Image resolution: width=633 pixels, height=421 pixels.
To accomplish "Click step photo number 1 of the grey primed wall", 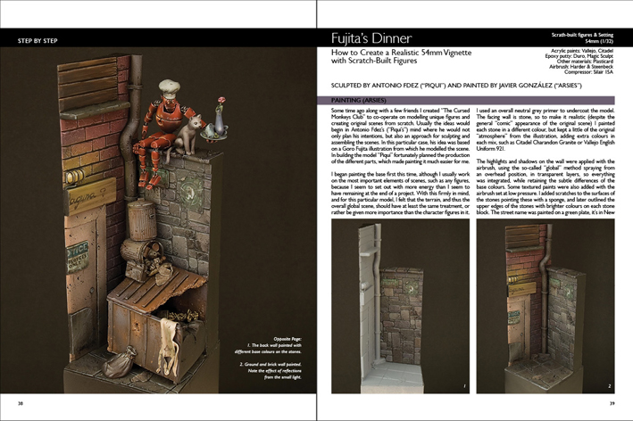I will tap(400, 306).
